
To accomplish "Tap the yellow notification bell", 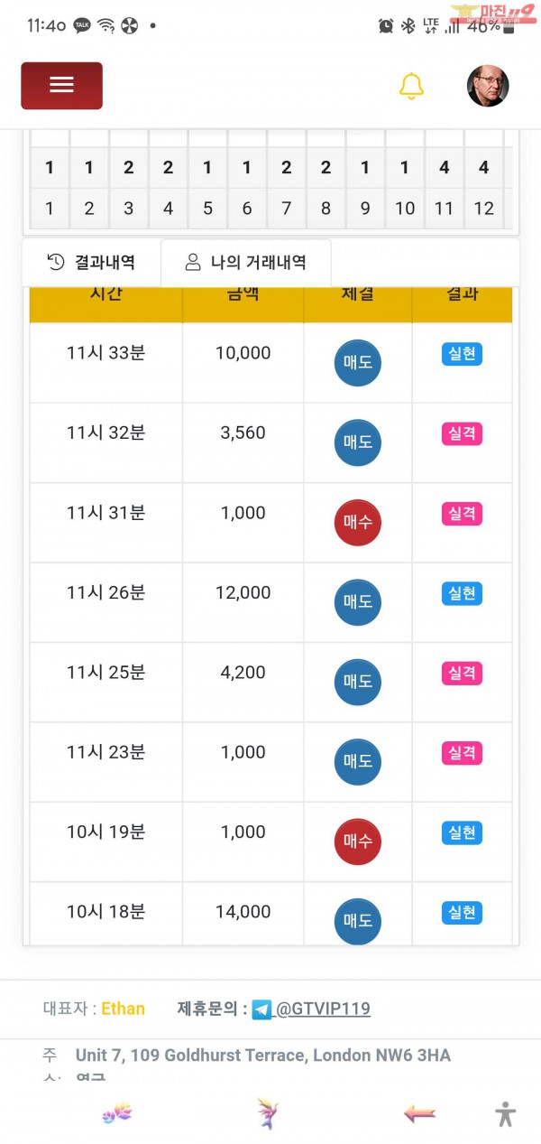I will [x=411, y=86].
